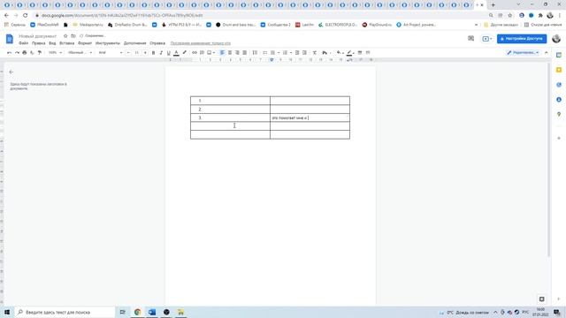The height and width of the screenshot is (318, 566).
Task: Open the text color picker
Action: (x=176, y=53)
